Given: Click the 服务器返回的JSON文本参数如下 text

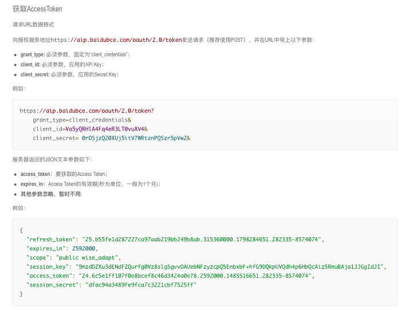Looking at the screenshot, I should [x=52, y=159].
